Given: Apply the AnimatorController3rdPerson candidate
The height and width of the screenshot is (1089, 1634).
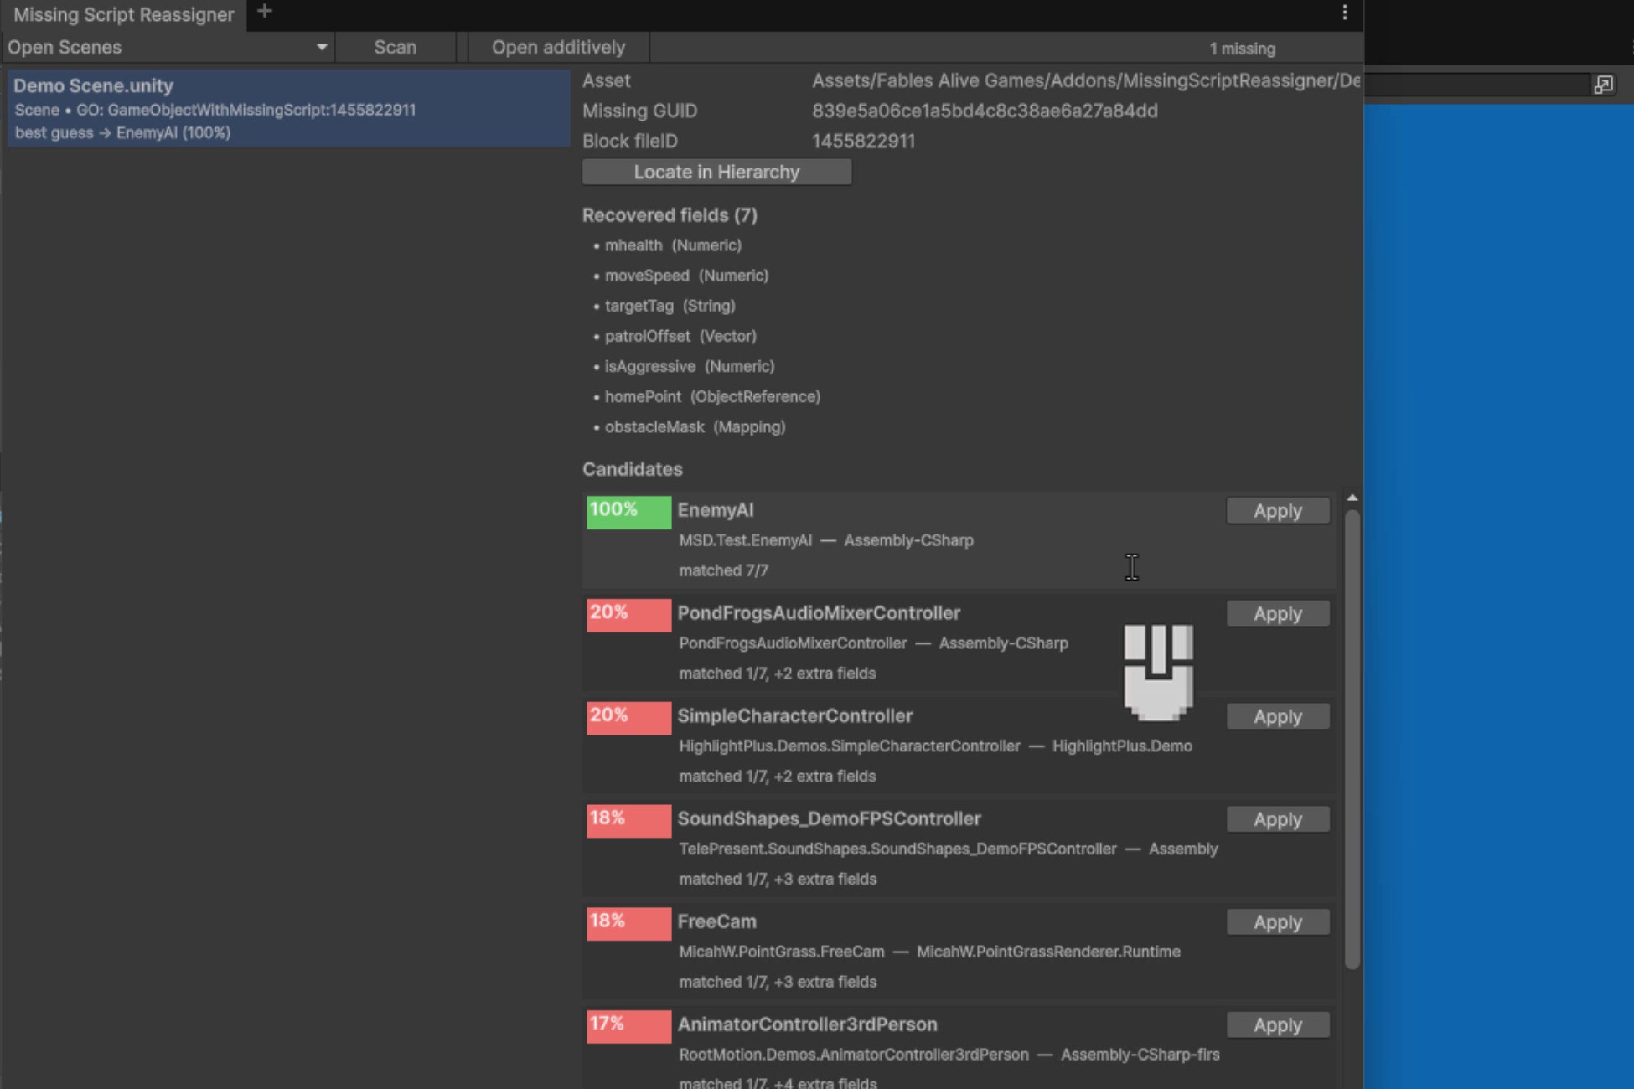Looking at the screenshot, I should coord(1277,1025).
